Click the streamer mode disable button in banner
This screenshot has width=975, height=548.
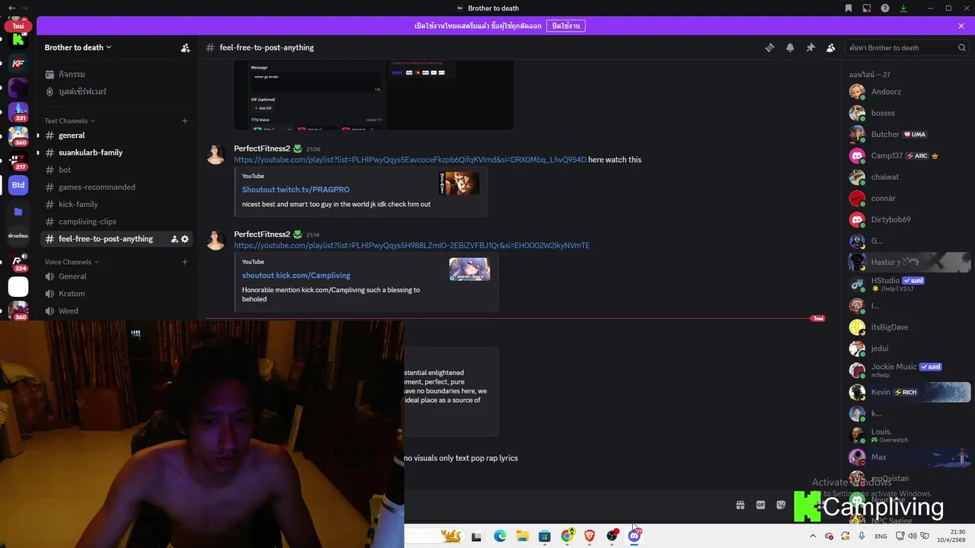566,26
